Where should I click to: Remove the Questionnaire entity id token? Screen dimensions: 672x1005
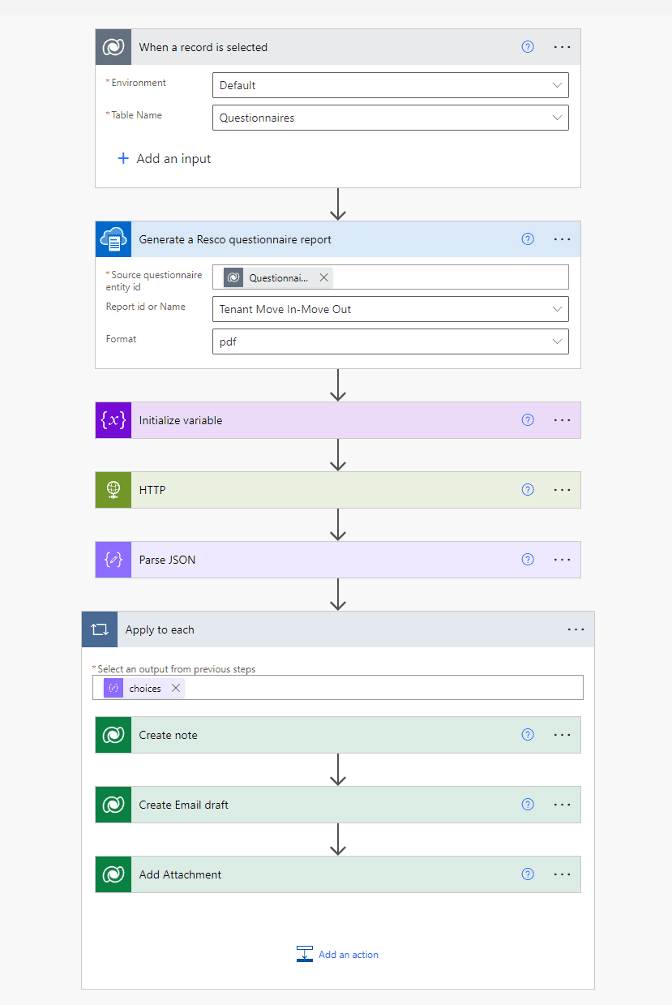[323, 277]
